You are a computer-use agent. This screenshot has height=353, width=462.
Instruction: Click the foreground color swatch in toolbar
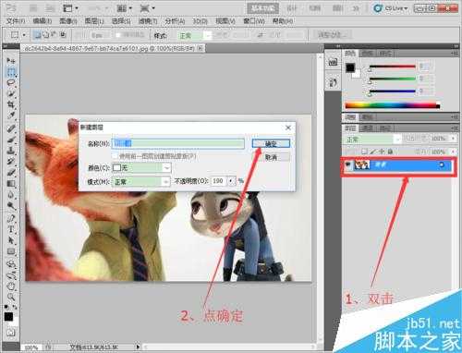pyautogui.click(x=8, y=316)
